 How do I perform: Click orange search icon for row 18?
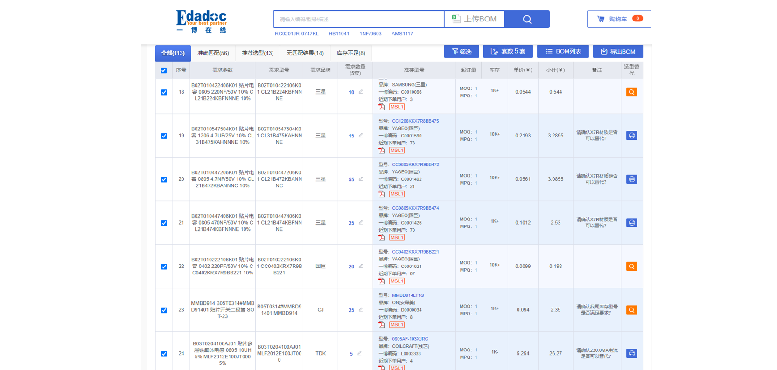pos(631,92)
